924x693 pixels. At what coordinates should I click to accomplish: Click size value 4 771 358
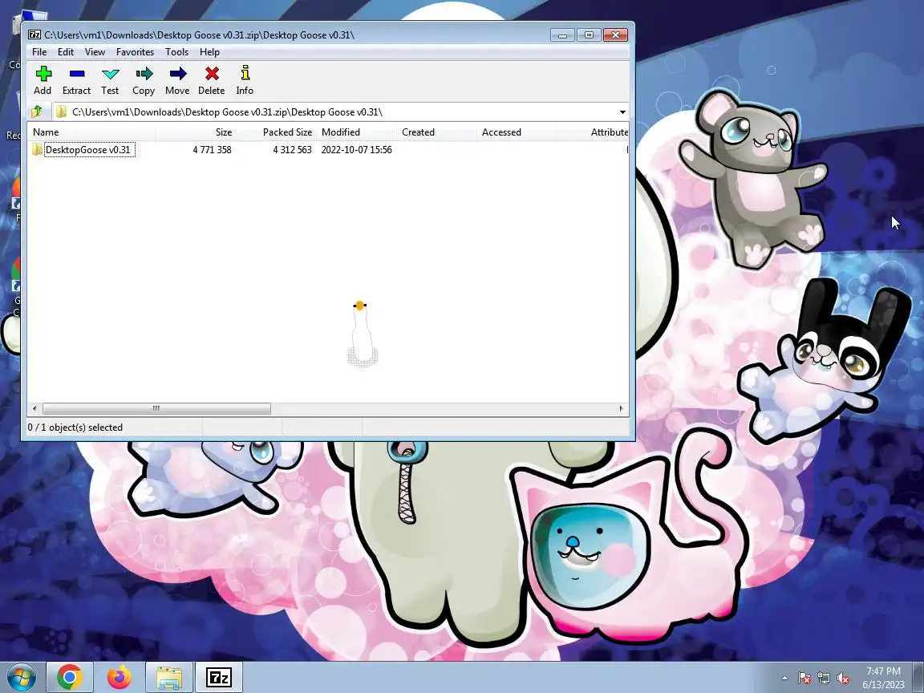click(x=212, y=150)
